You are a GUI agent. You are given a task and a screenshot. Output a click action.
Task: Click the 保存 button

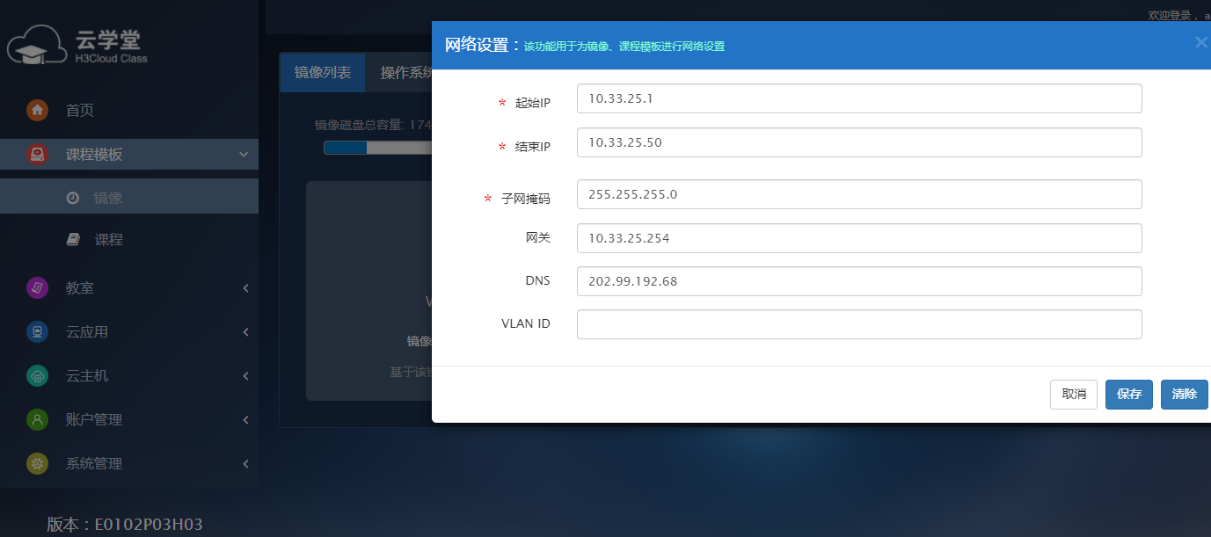pos(1129,395)
